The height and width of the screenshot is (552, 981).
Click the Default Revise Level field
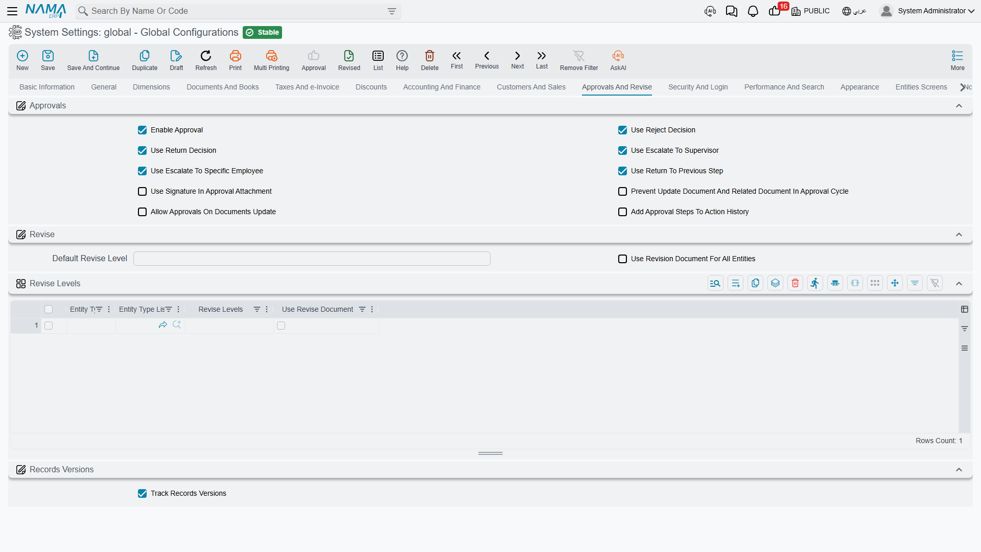click(312, 259)
